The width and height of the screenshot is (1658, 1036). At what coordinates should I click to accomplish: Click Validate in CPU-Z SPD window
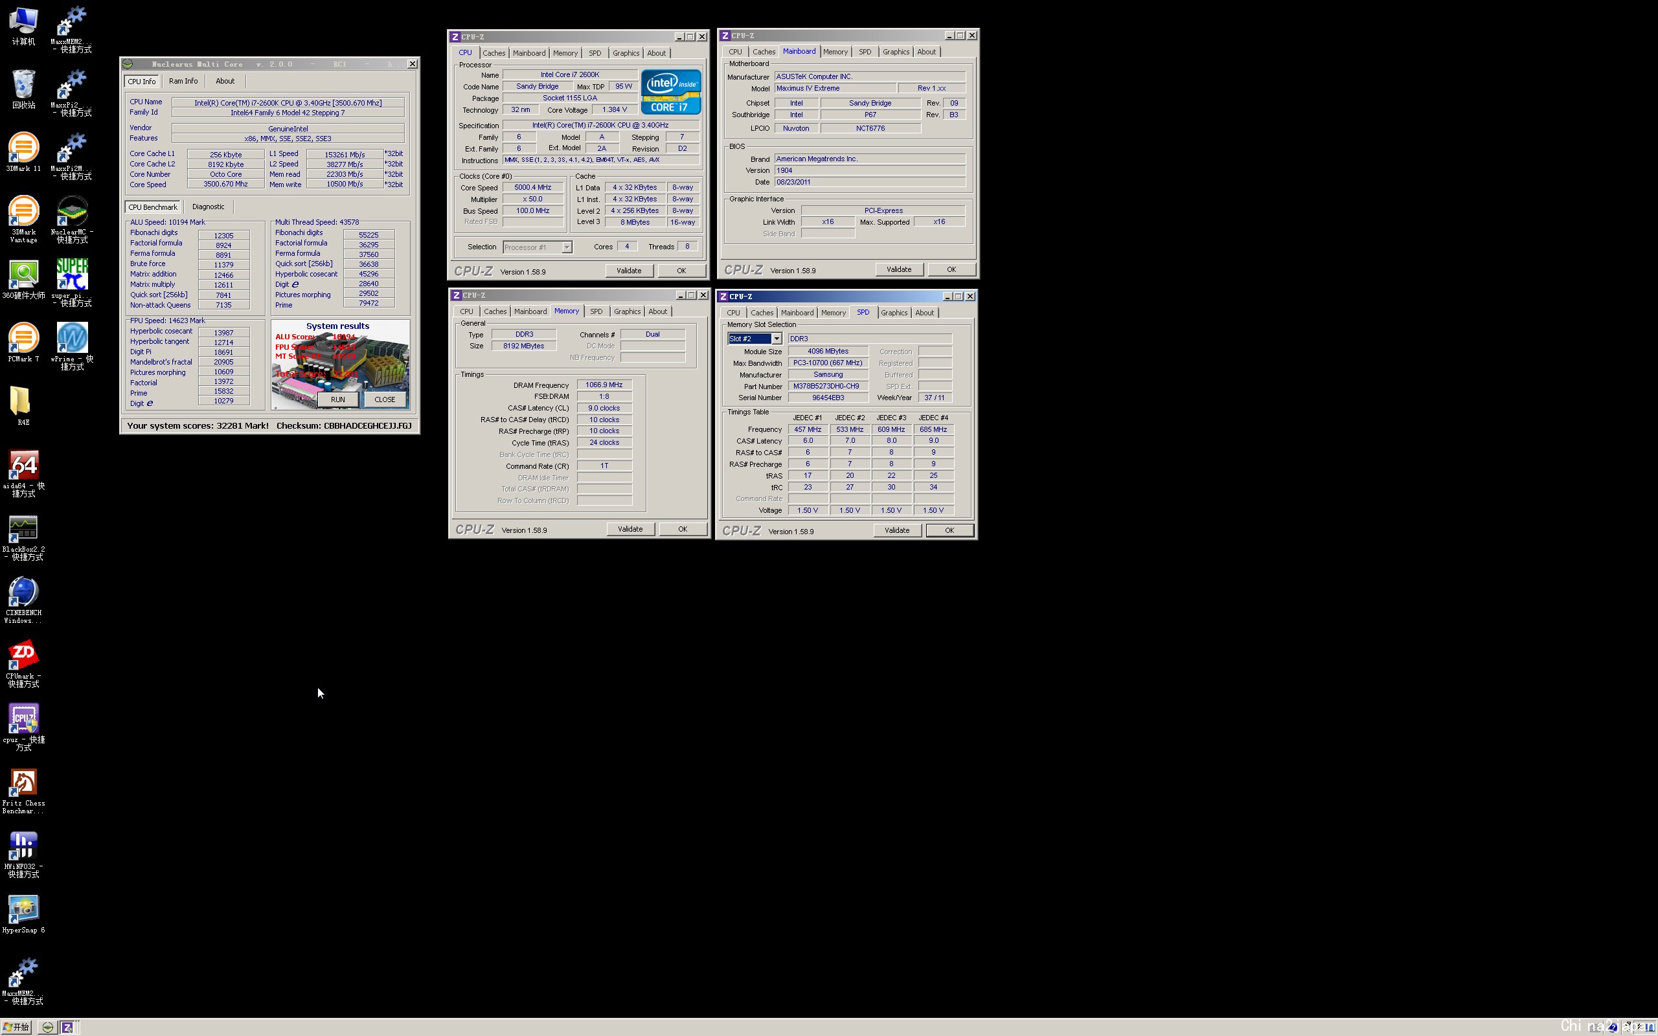click(897, 530)
